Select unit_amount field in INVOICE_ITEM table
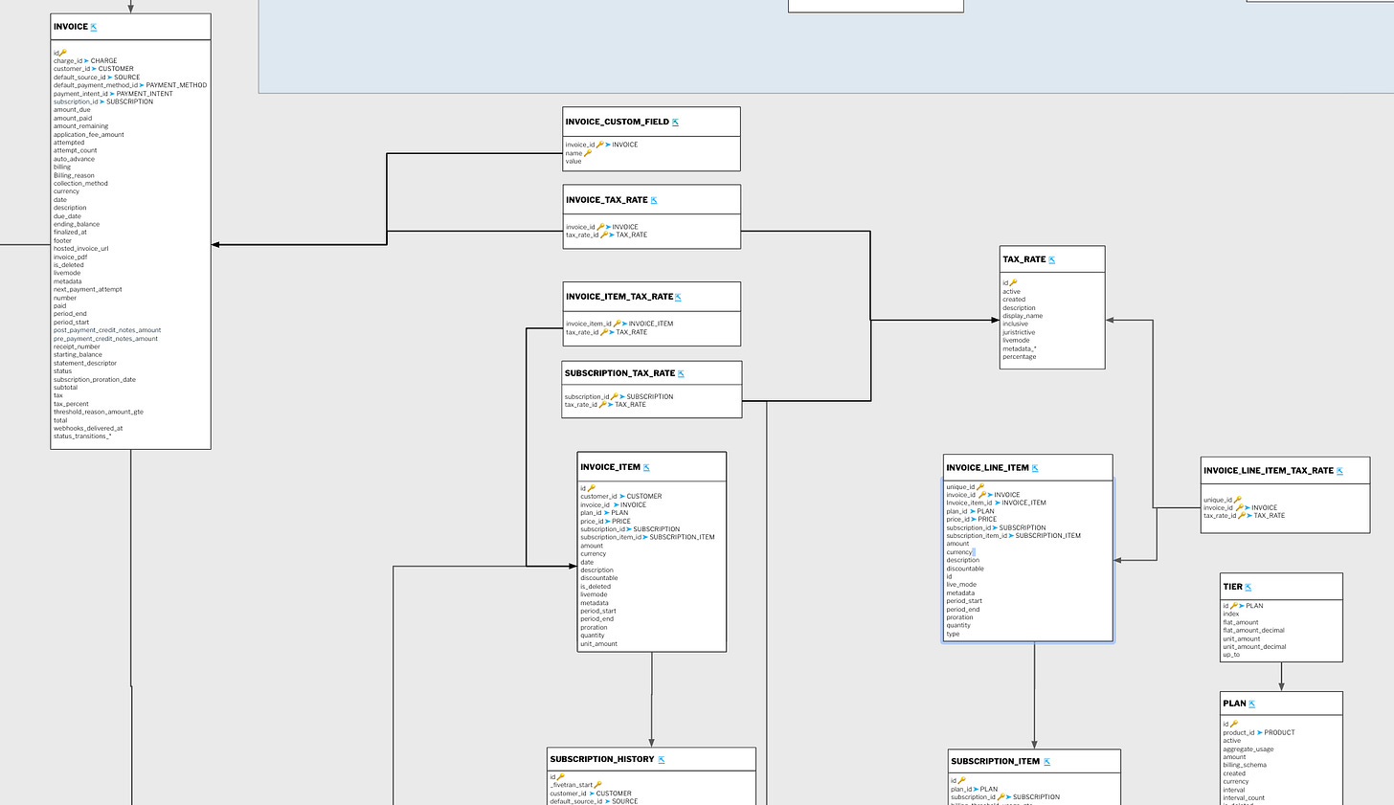Viewport: 1394px width, 805px height. tap(599, 644)
